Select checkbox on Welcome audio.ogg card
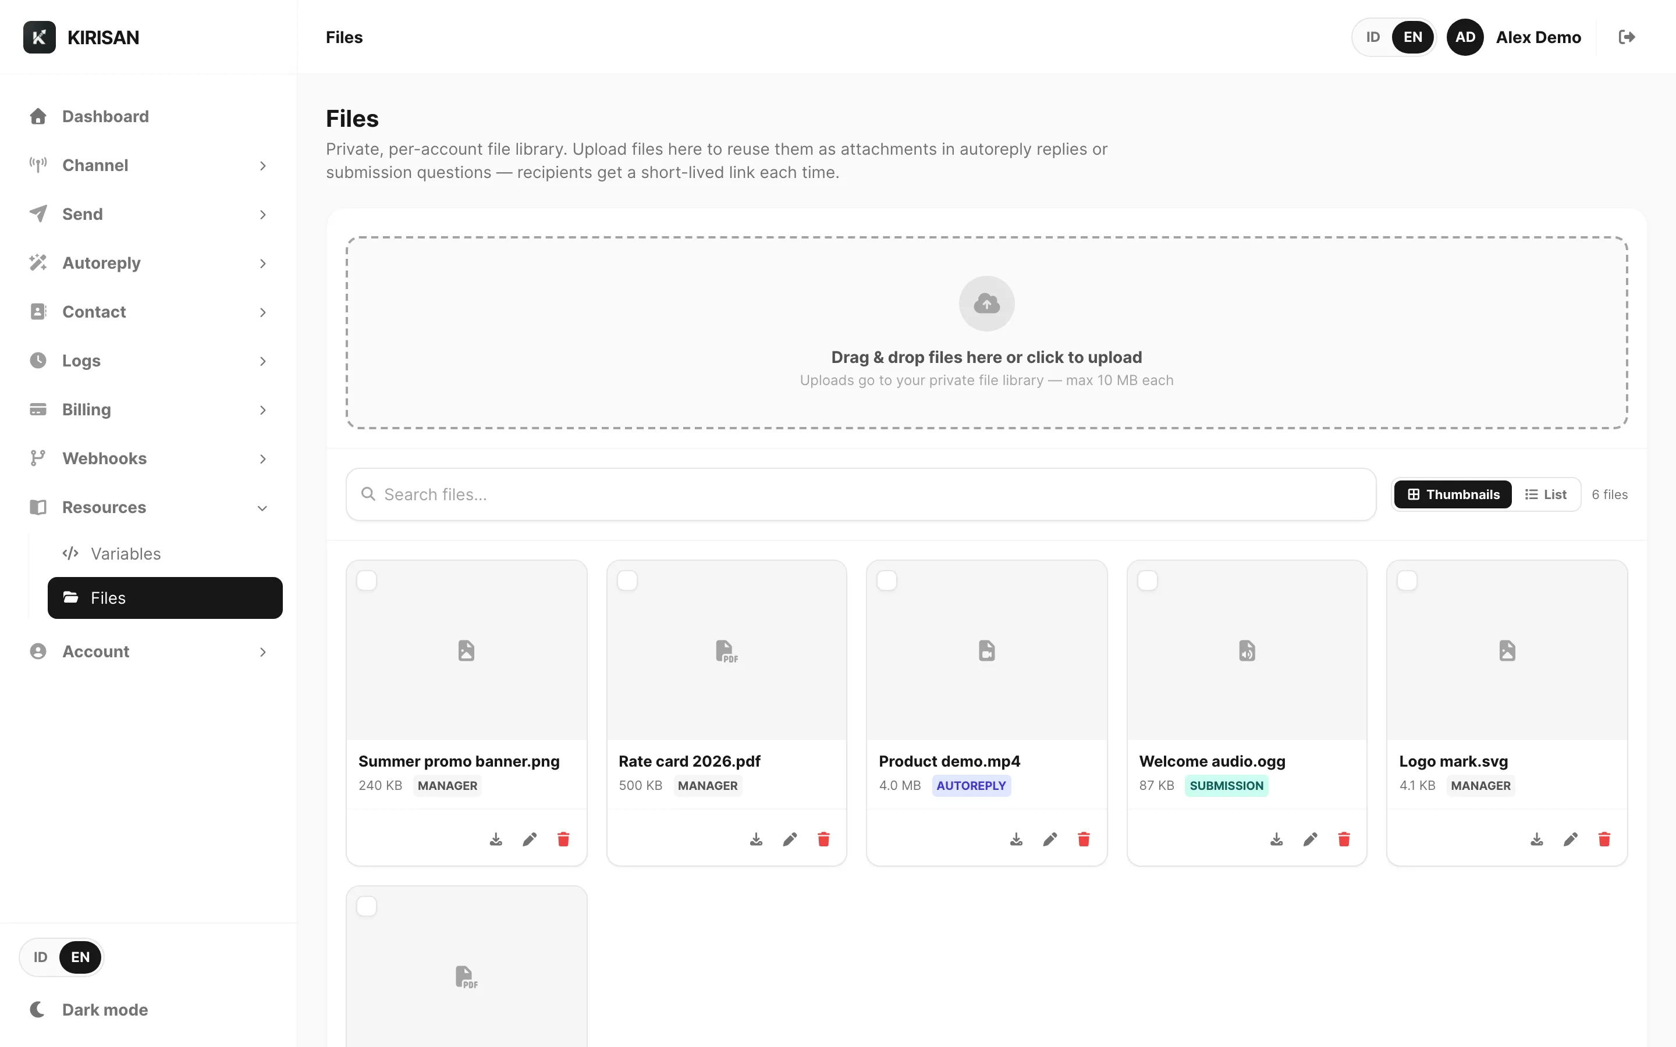This screenshot has height=1047, width=1676. click(1148, 581)
